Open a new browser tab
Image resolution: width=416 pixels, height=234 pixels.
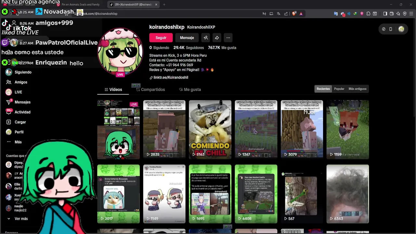(164, 5)
